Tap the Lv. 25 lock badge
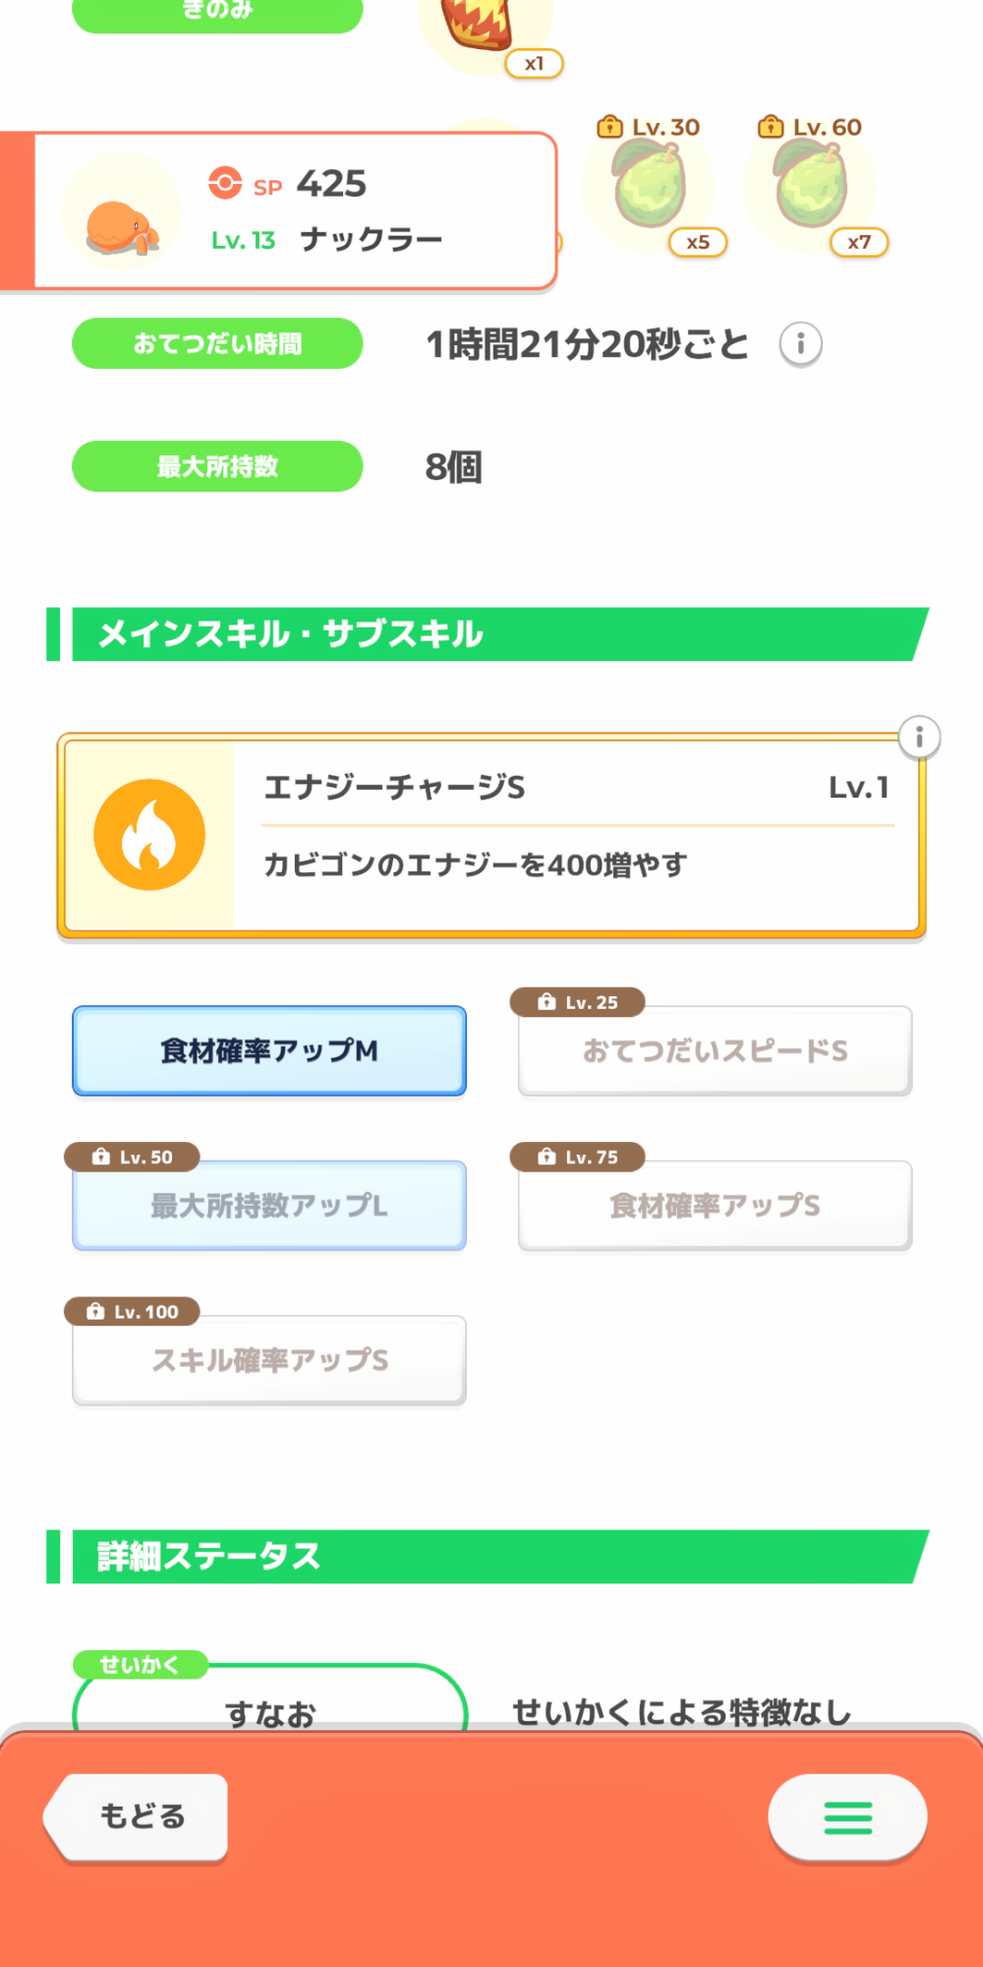Screen dimensions: 983x1967 (x=578, y=1002)
